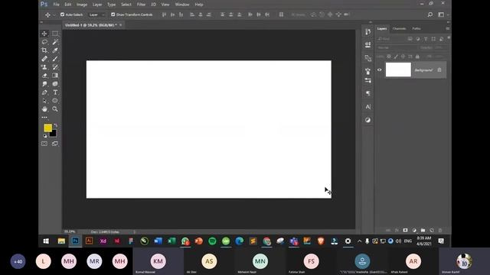Open the layer blending mode dropdown
This screenshot has width=490, height=275.
click(397, 47)
